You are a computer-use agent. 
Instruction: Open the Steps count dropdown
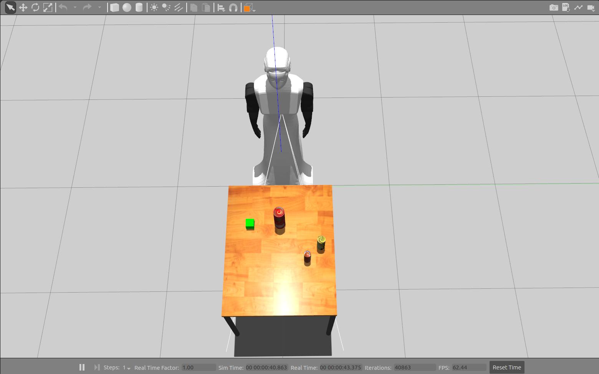coord(127,367)
